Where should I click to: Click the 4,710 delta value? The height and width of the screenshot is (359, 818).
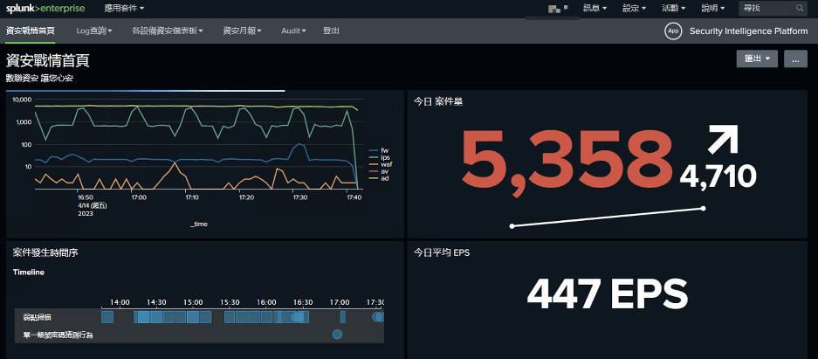click(x=718, y=176)
